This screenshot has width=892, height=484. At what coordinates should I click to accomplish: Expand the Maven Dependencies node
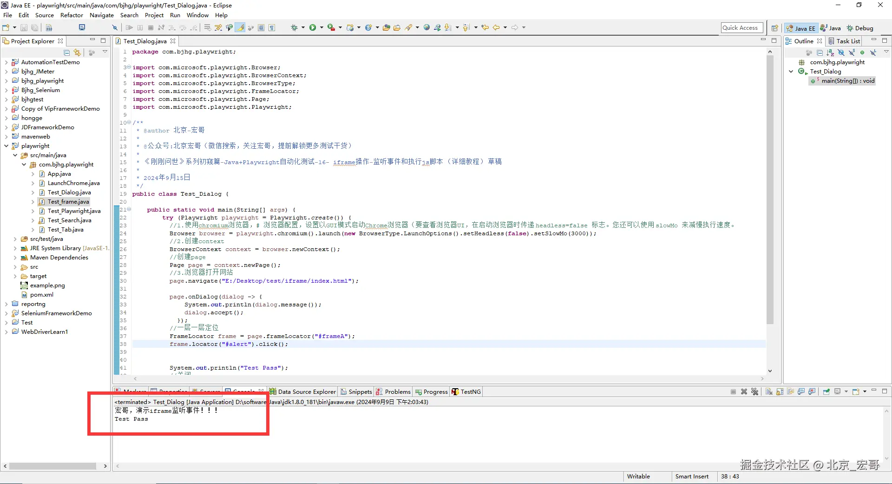(15, 258)
